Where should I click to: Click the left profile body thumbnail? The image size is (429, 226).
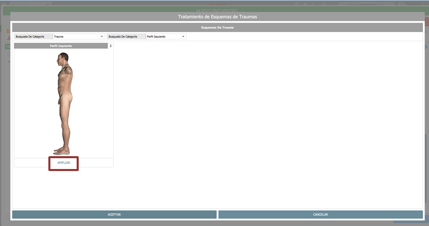pos(64,103)
